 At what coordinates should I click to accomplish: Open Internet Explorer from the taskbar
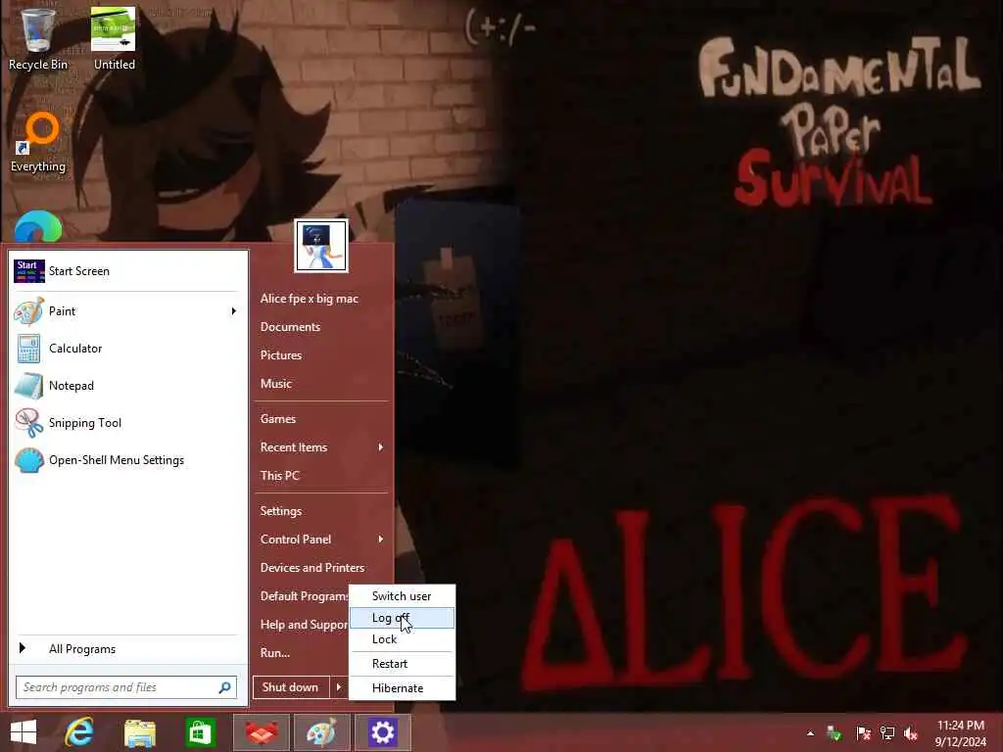[x=79, y=732]
